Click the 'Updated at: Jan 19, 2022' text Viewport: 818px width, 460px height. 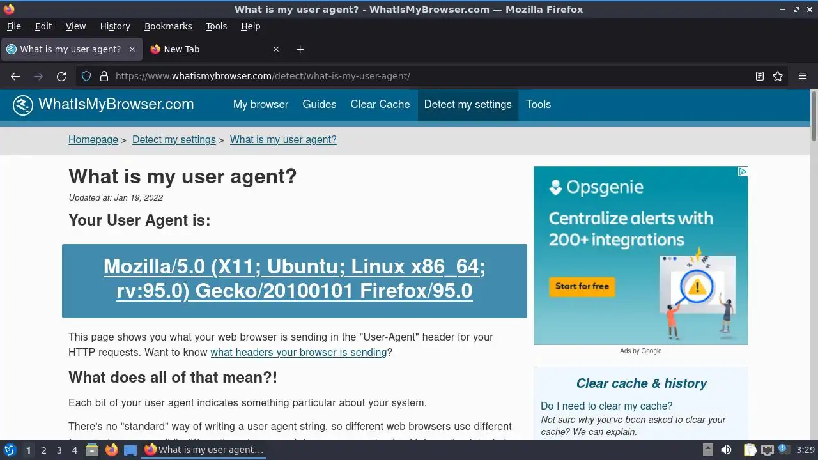point(116,198)
